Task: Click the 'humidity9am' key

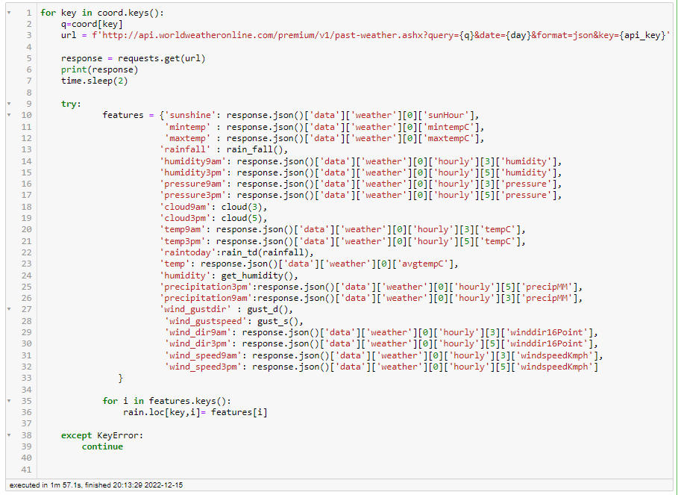Action: pyautogui.click(x=193, y=161)
